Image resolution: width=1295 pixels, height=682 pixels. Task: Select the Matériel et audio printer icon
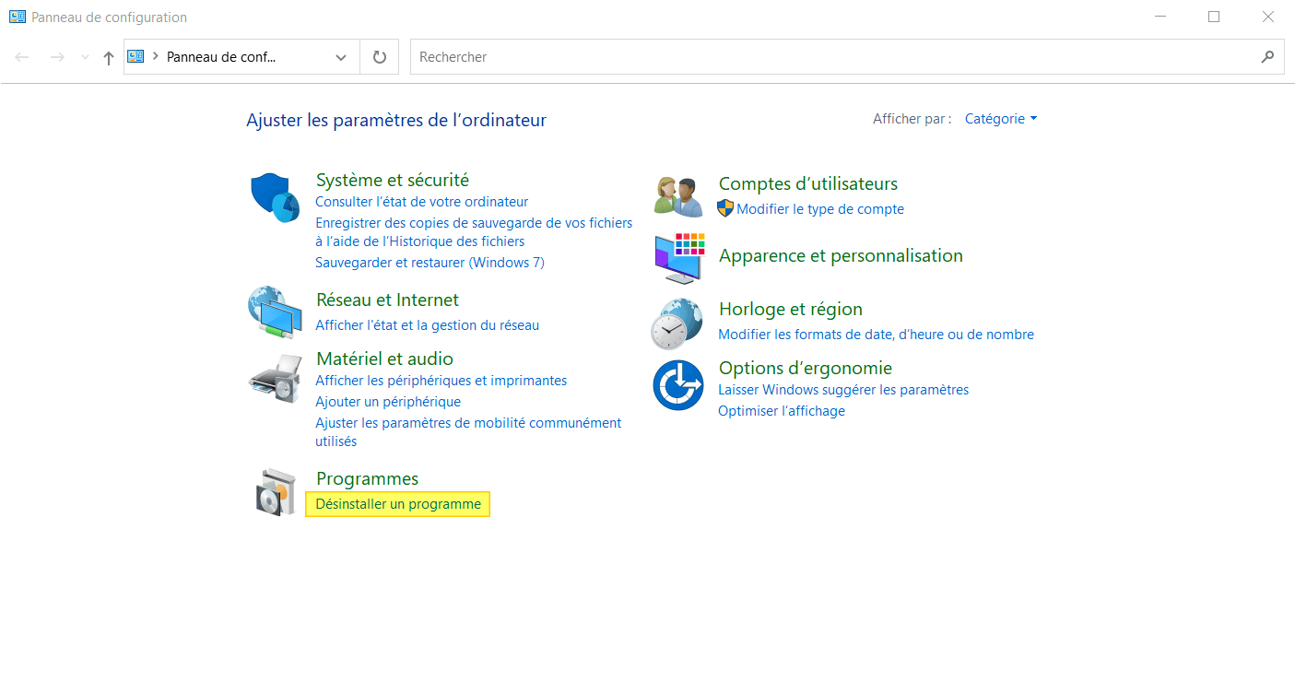(274, 376)
